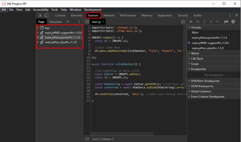Image resolution: width=241 pixels, height=142 pixels.
Task: Deactivate all breakpoints
Action: pyautogui.click(x=226, y=22)
